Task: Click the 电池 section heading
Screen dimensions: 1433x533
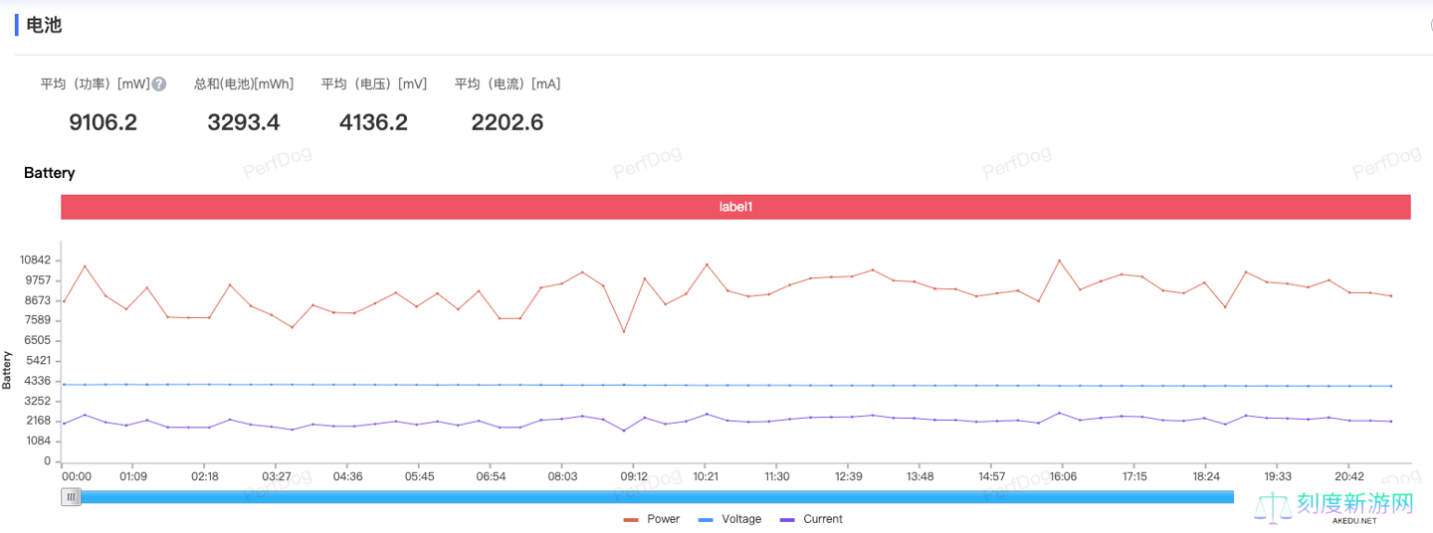Action: (x=44, y=25)
